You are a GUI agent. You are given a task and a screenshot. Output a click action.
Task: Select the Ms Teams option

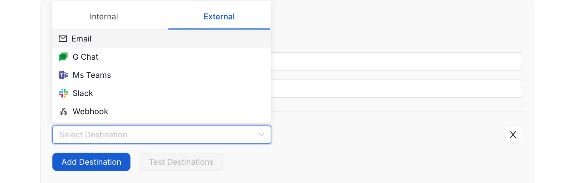pyautogui.click(x=92, y=75)
